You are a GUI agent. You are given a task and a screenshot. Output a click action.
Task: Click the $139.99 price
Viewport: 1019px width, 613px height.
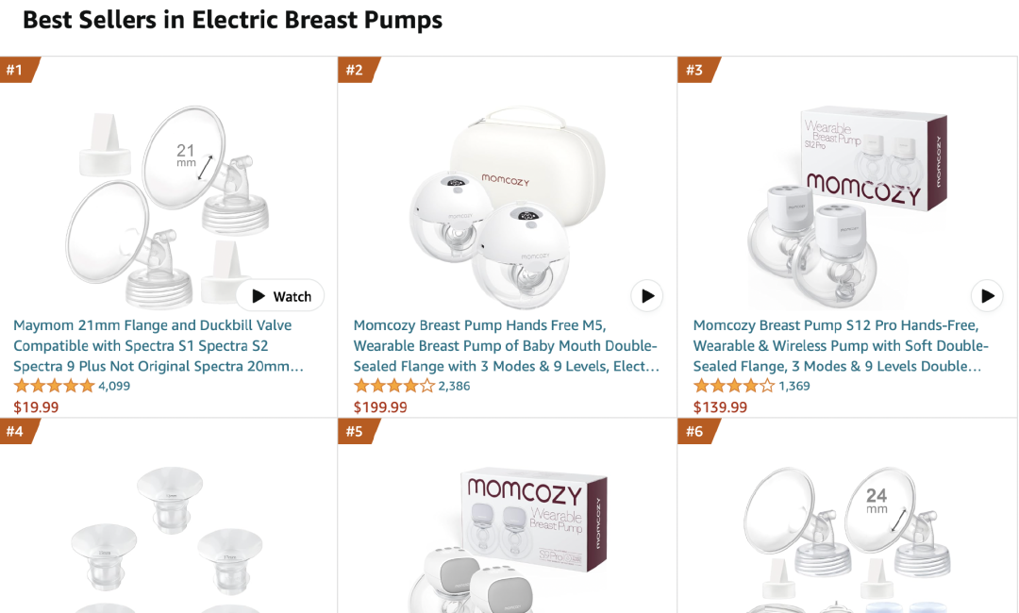tap(720, 407)
